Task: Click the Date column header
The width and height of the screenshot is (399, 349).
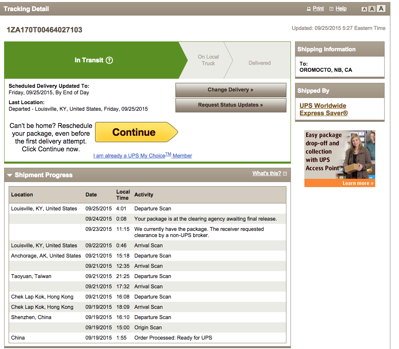Action: 91,194
